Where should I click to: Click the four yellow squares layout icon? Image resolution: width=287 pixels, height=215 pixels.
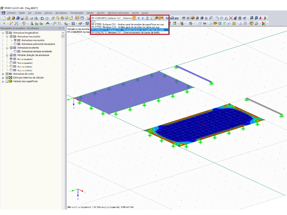coord(234,23)
